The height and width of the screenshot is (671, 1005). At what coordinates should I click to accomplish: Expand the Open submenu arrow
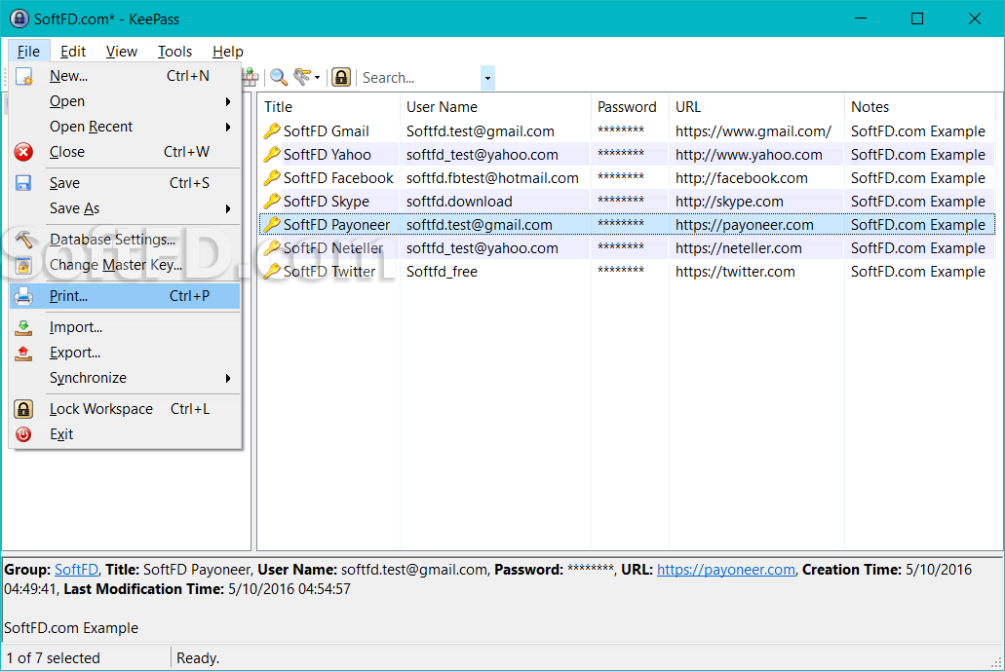227,102
